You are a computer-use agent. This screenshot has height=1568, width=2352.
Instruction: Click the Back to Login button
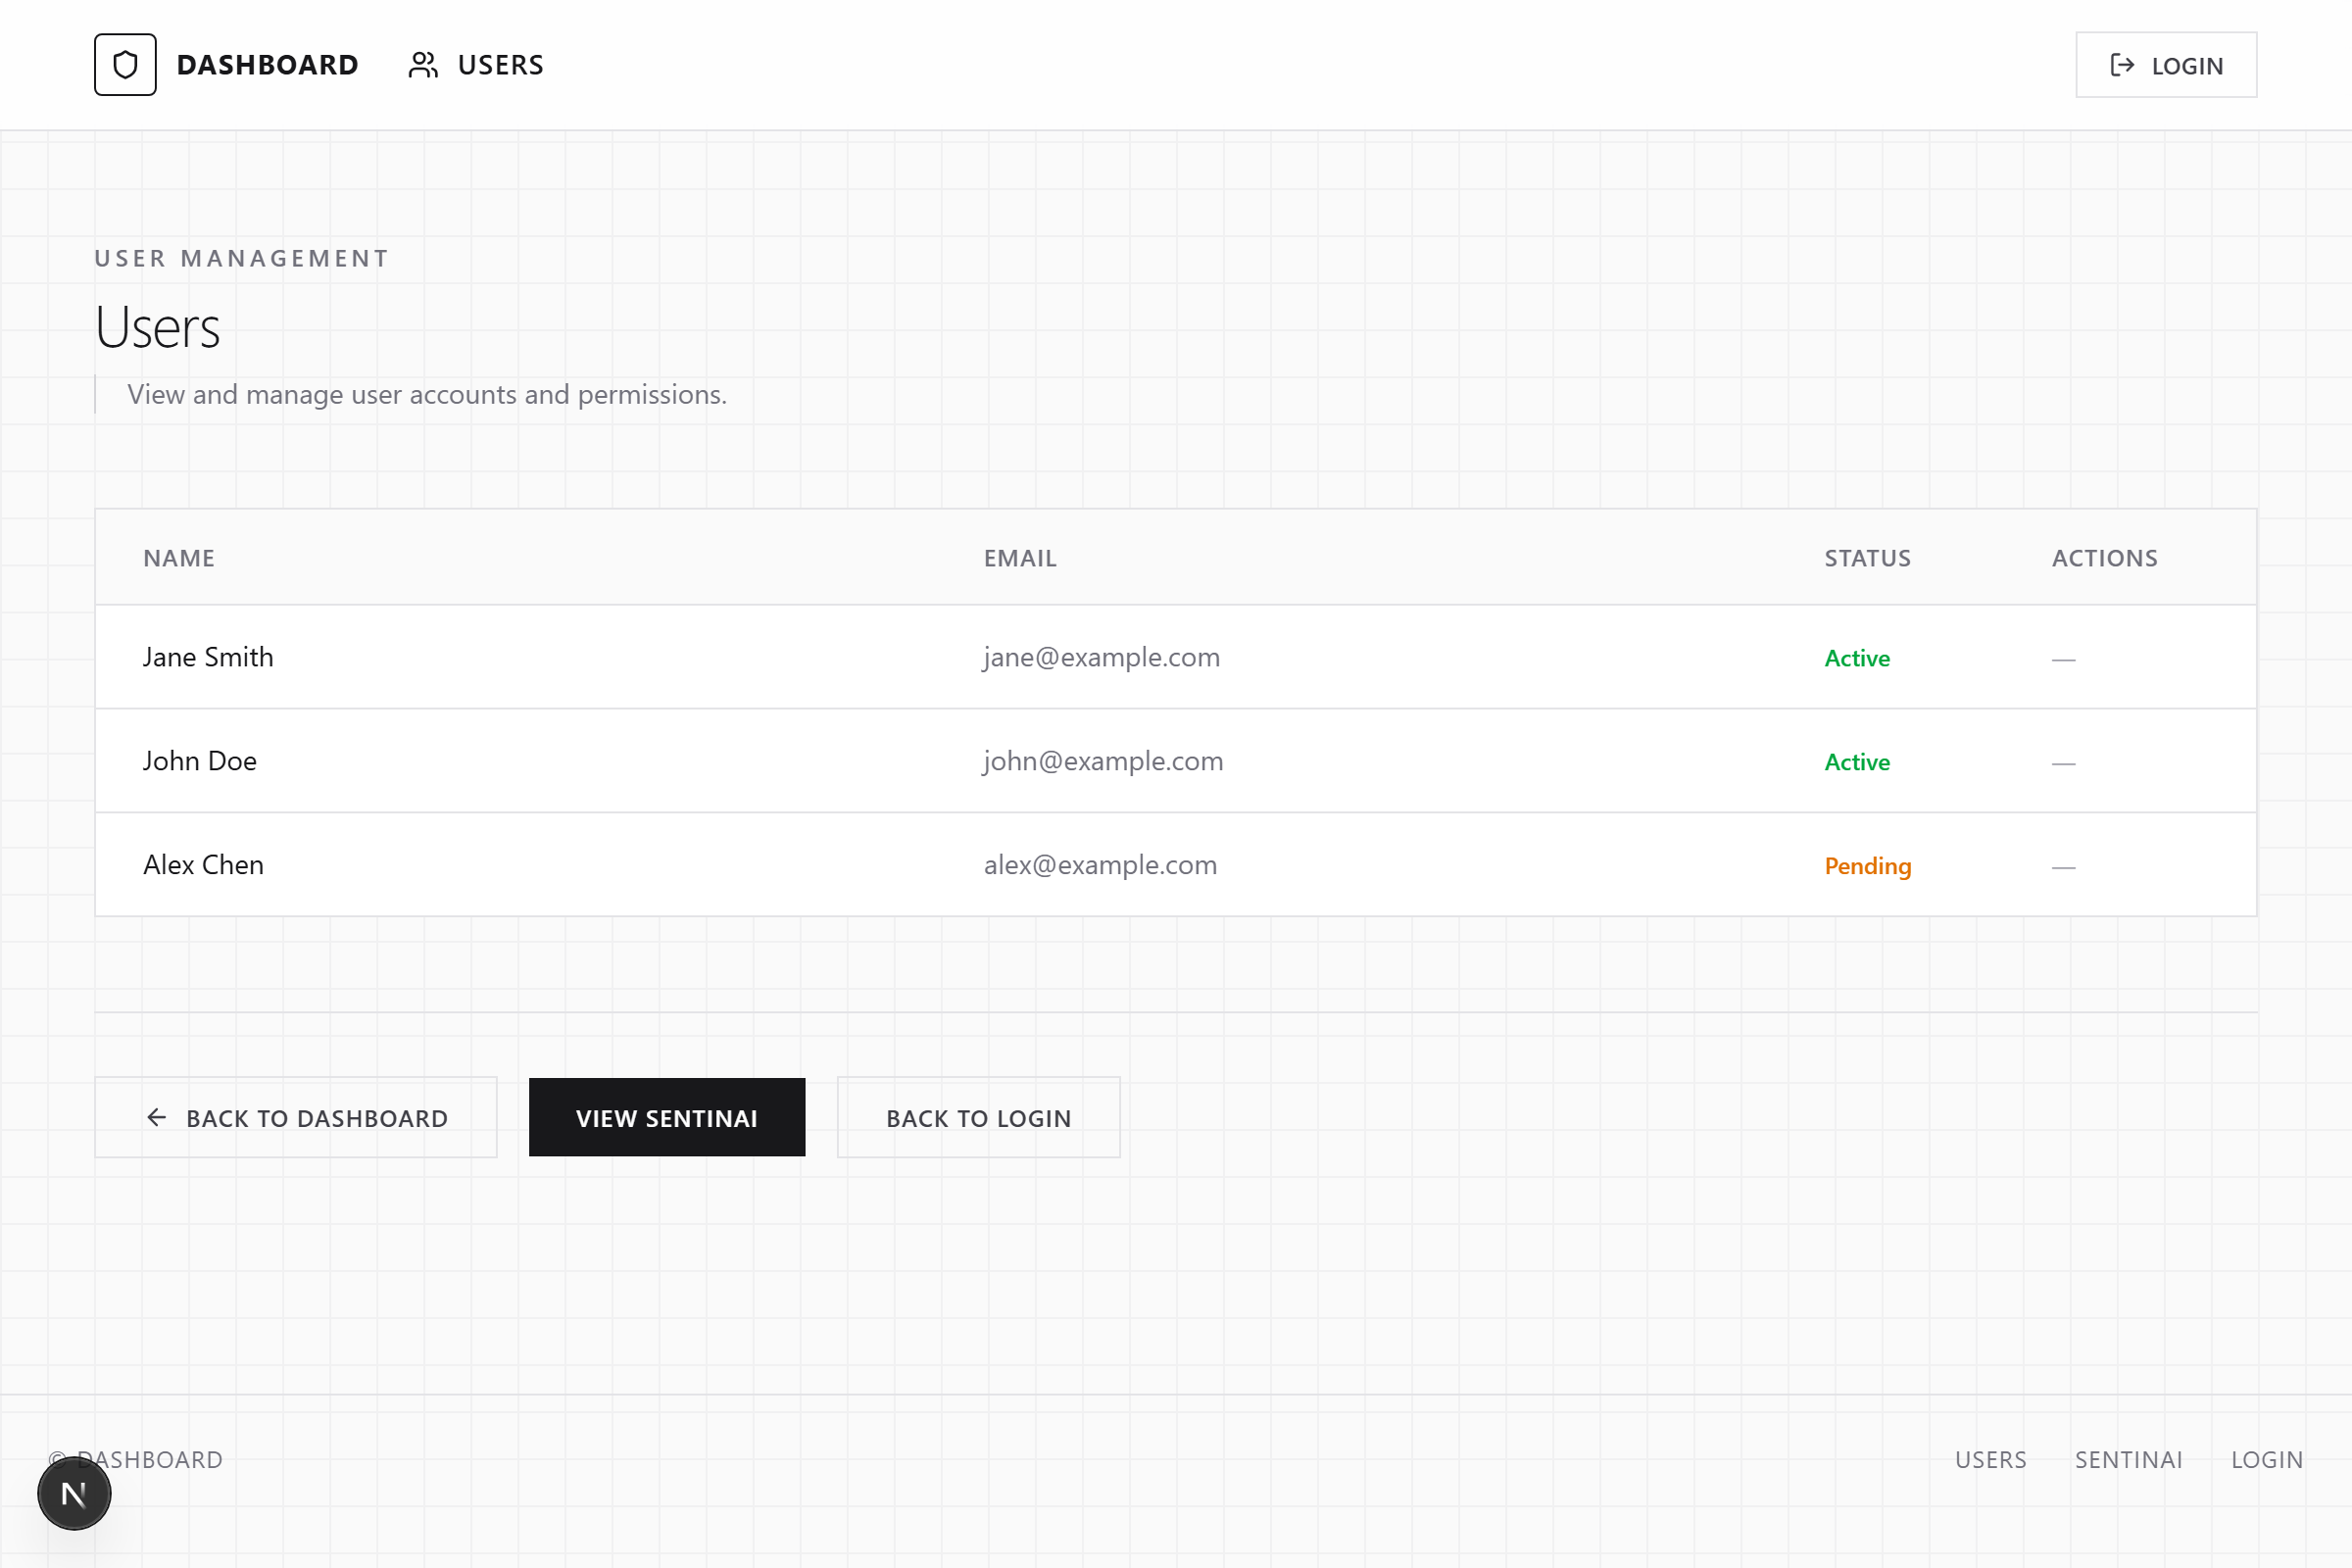point(978,1117)
